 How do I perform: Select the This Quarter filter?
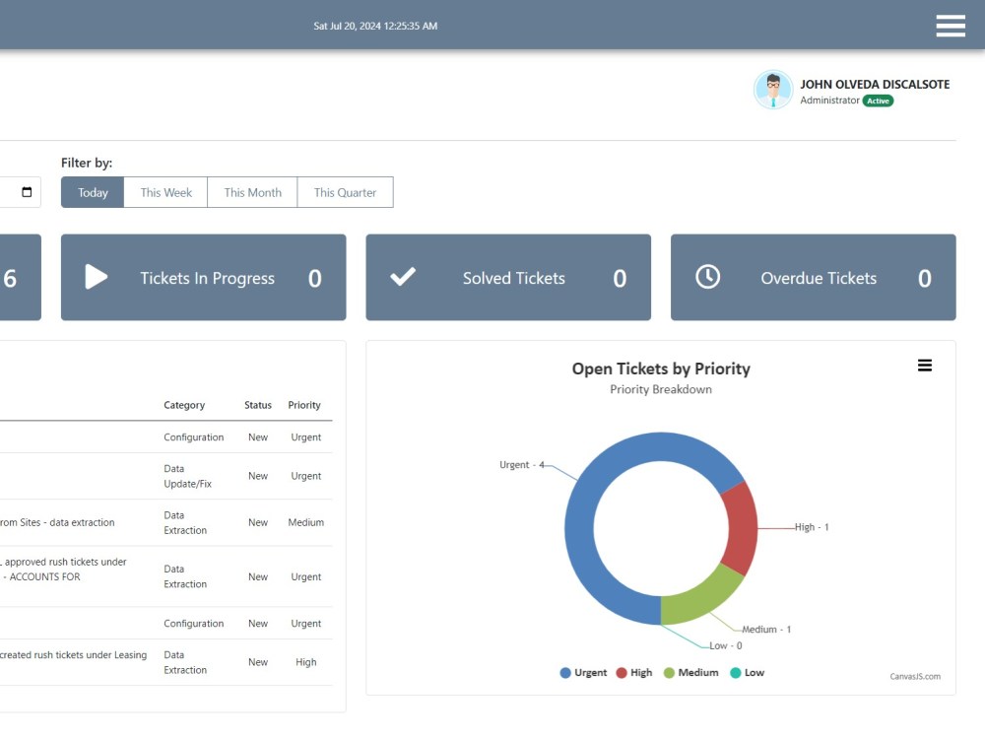pyautogui.click(x=345, y=192)
